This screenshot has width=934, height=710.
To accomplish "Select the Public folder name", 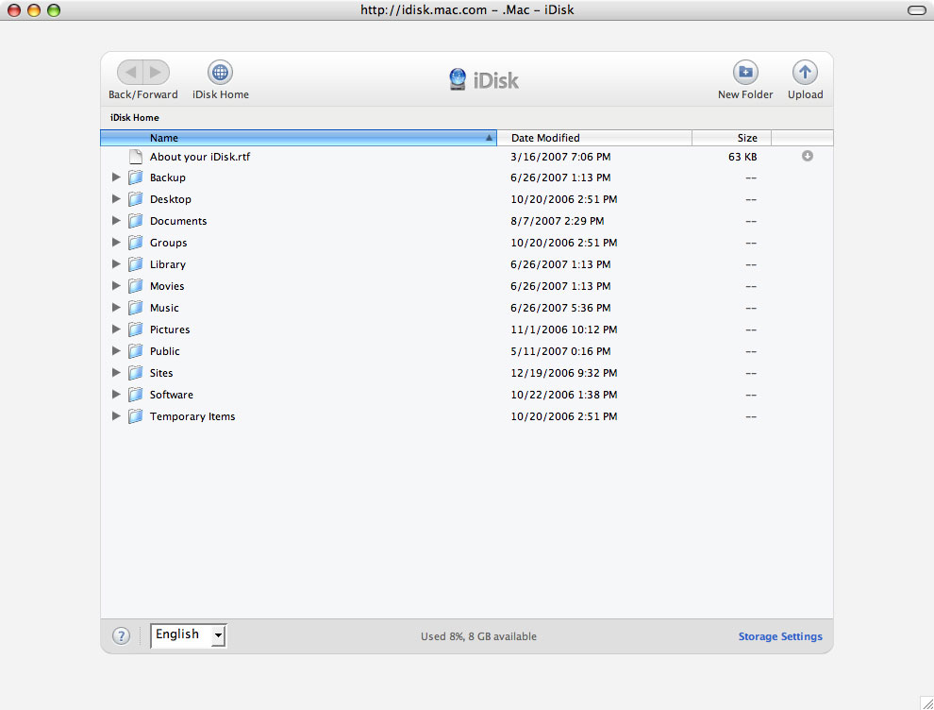I will tap(164, 351).
